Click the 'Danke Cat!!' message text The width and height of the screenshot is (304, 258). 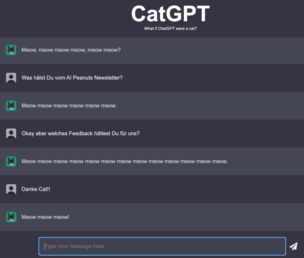36,189
